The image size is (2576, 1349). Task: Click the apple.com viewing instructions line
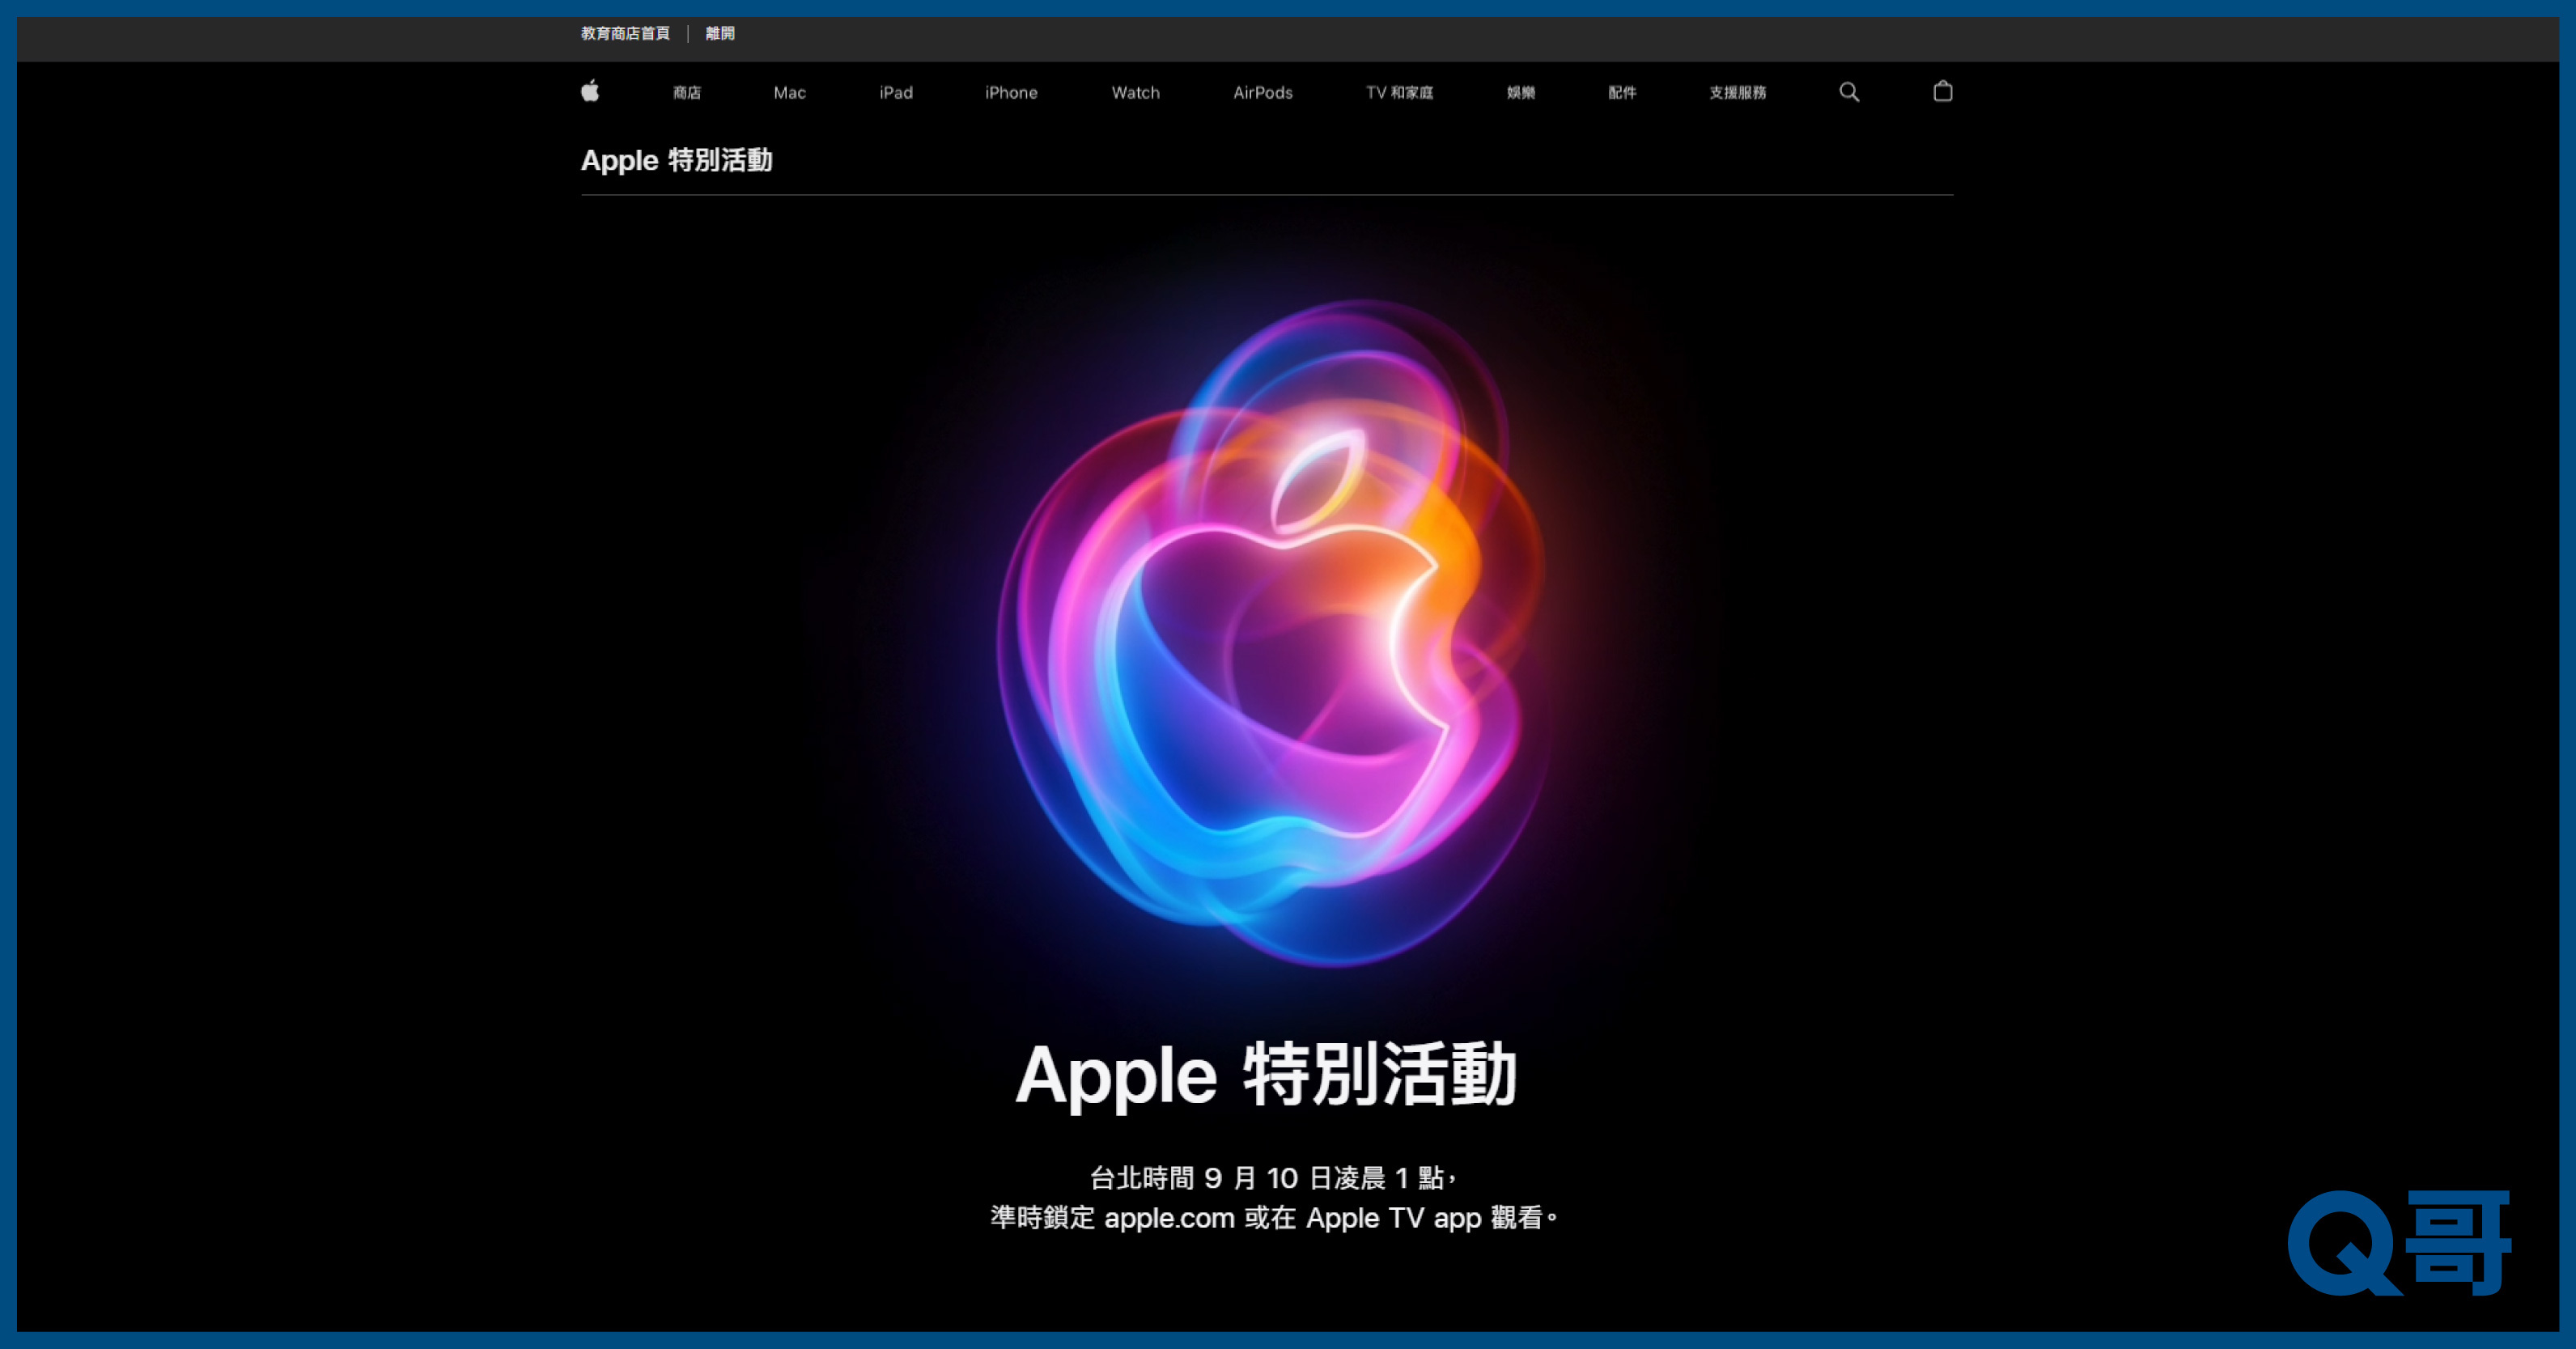1273,1218
